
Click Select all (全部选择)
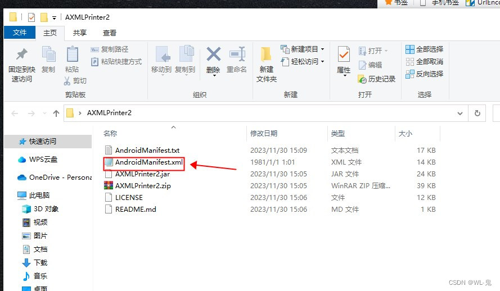(425, 49)
